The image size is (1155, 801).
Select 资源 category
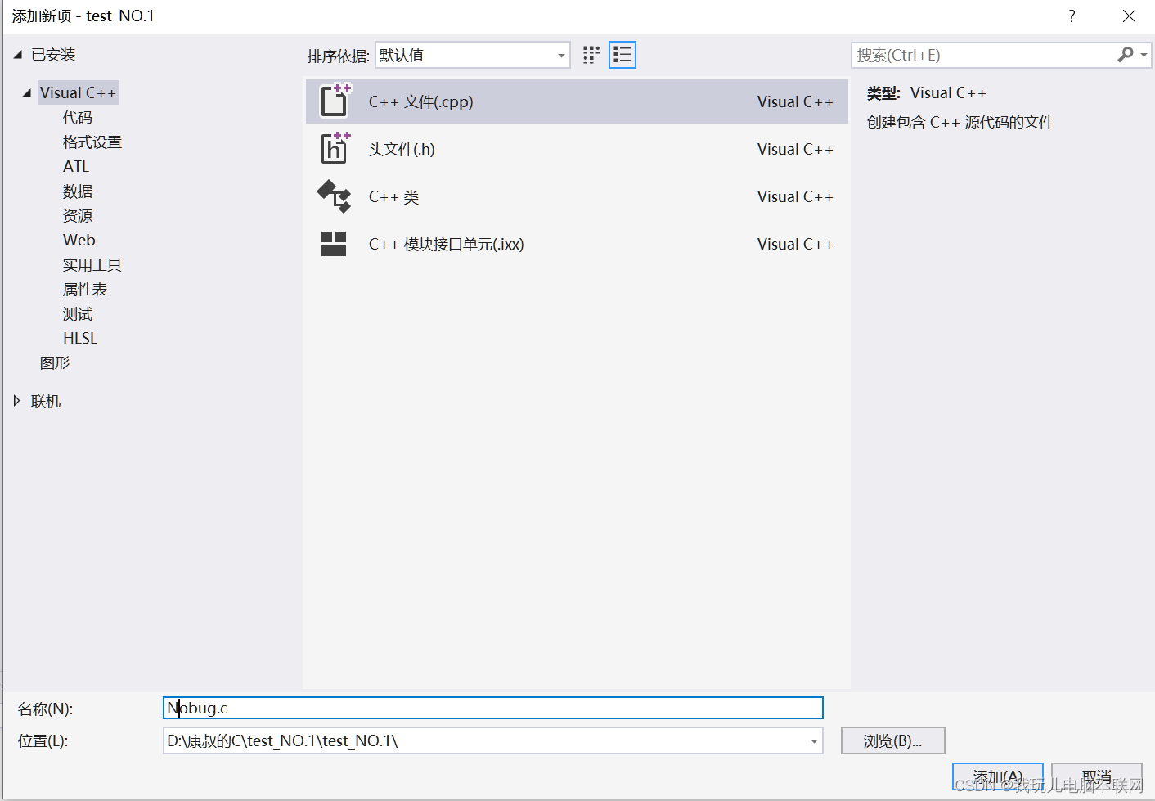(x=78, y=216)
